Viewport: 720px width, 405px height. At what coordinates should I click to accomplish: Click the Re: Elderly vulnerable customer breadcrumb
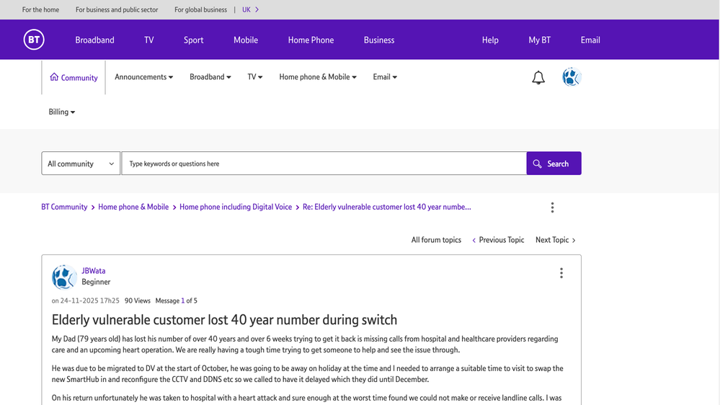point(386,207)
